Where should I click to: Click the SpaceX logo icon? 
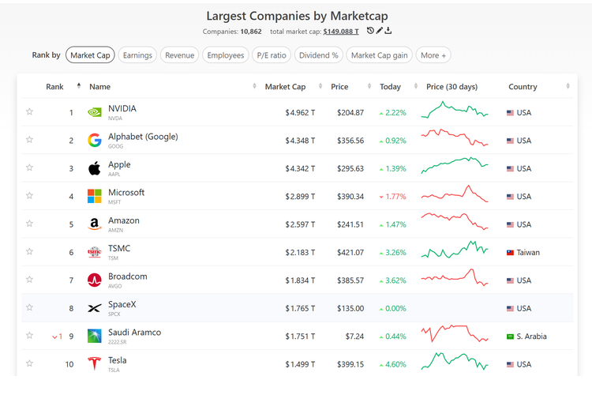pos(95,308)
